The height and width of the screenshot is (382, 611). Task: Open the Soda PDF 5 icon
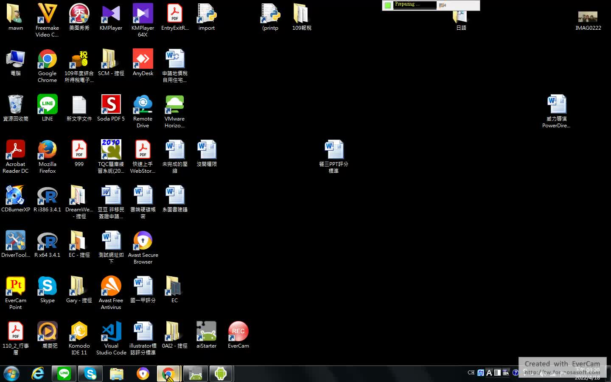point(111,105)
